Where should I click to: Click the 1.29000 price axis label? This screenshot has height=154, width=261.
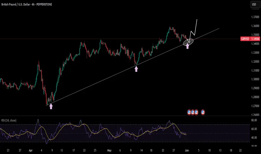[255, 88]
